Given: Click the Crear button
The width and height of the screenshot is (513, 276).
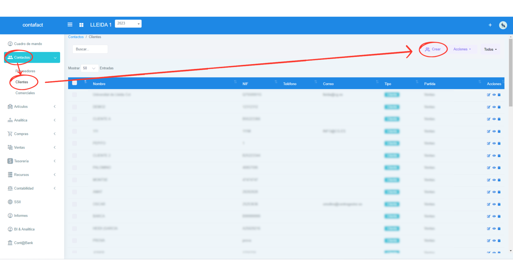Looking at the screenshot, I should [x=433, y=49].
